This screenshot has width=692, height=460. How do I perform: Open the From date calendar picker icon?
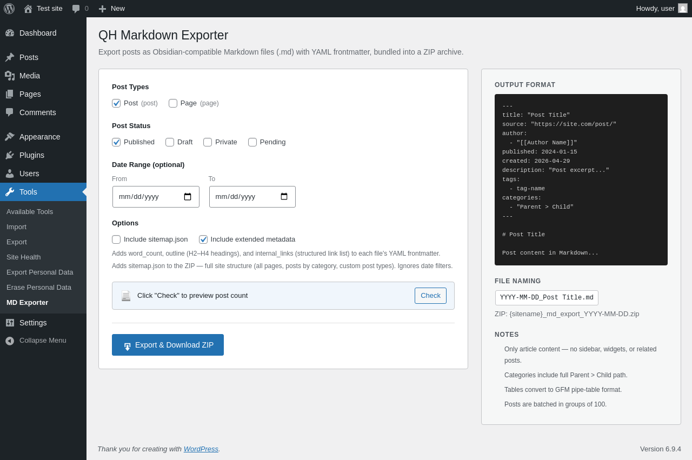click(188, 197)
